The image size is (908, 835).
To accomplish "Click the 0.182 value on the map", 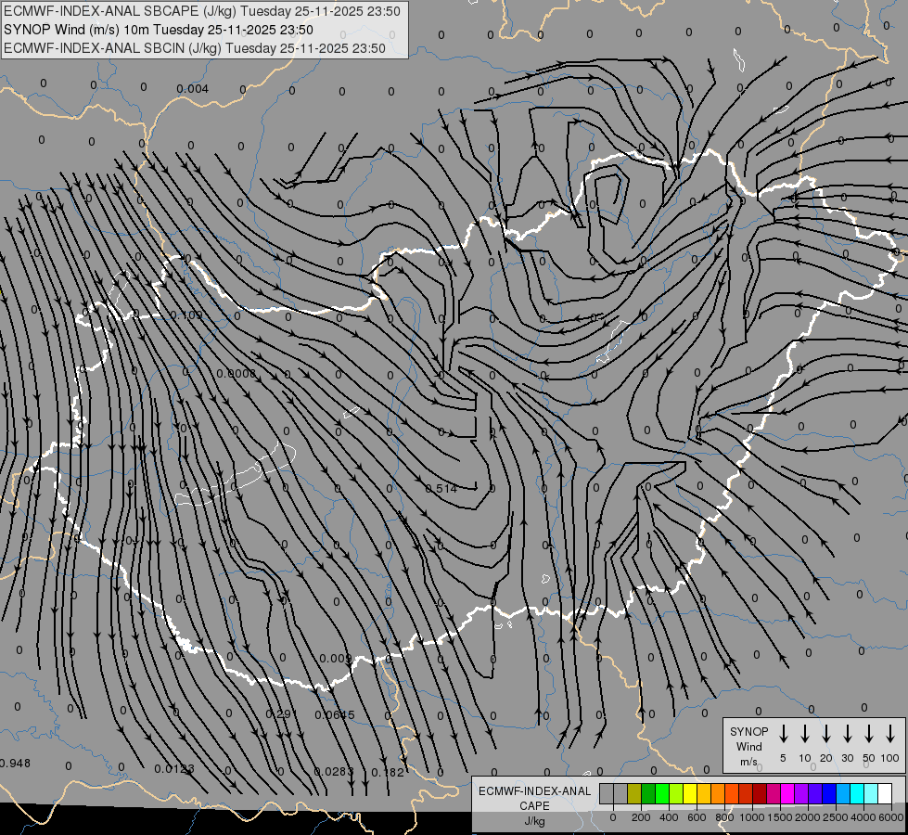I will click(x=388, y=773).
